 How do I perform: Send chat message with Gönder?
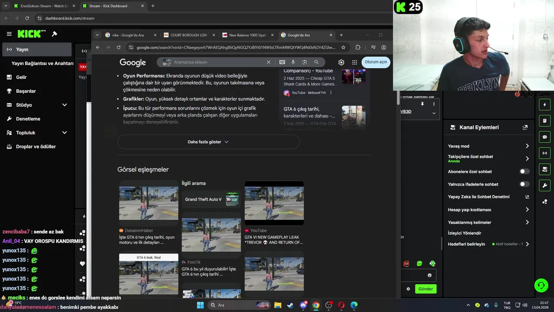[425, 289]
